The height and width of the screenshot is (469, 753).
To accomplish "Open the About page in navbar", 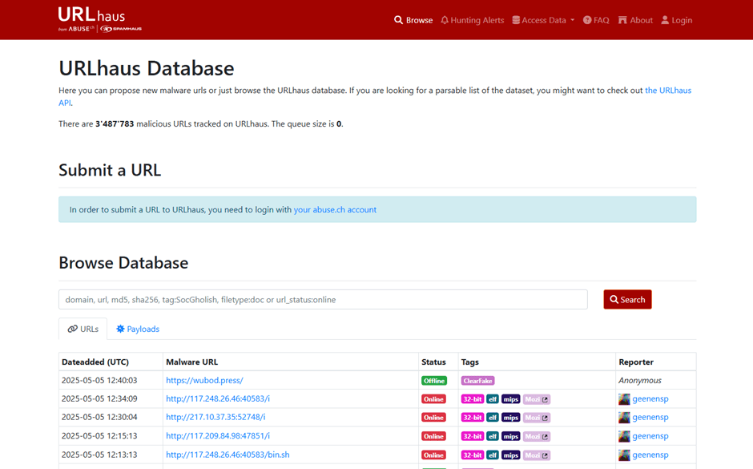I will [635, 20].
